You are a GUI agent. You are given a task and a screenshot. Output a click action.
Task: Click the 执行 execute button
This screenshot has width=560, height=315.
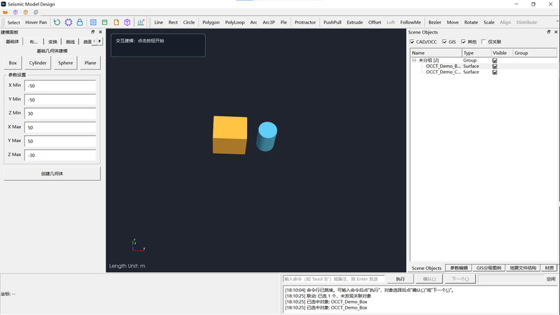point(400,279)
